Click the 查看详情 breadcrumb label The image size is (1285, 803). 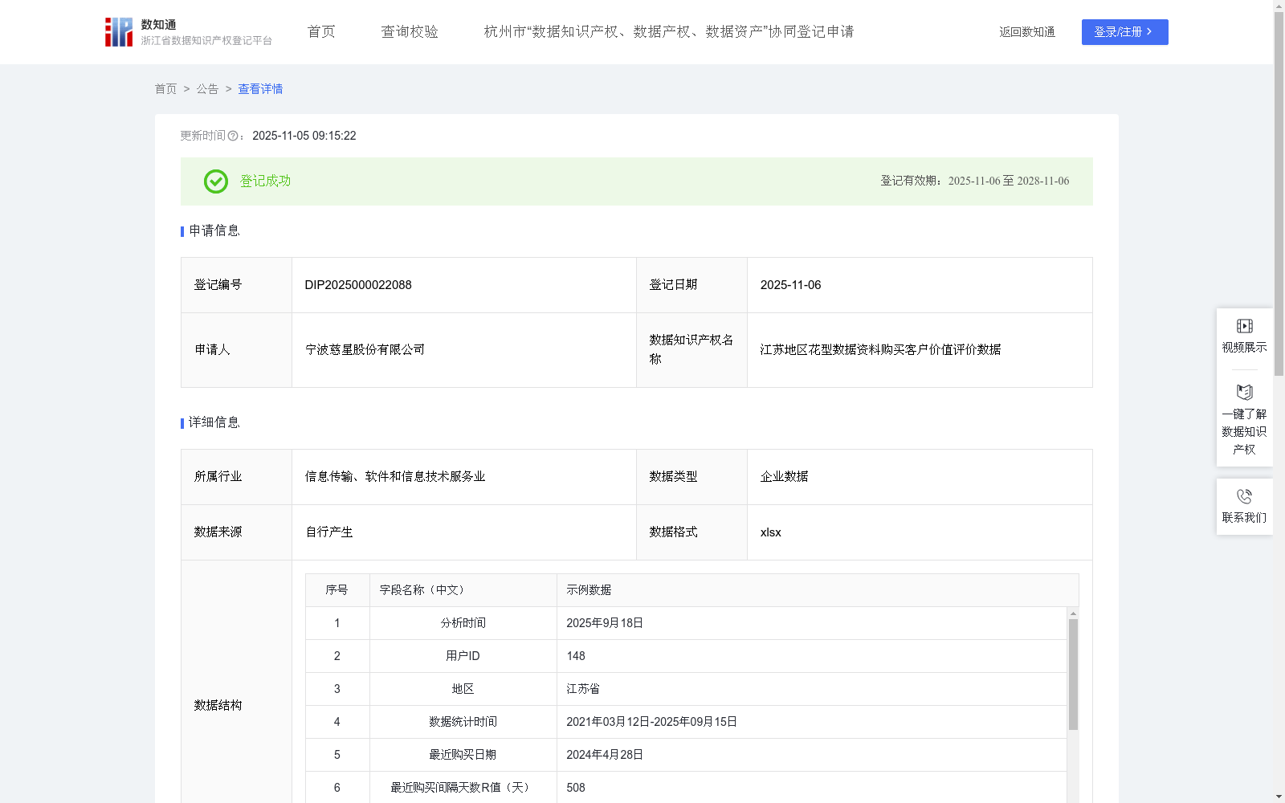[259, 89]
